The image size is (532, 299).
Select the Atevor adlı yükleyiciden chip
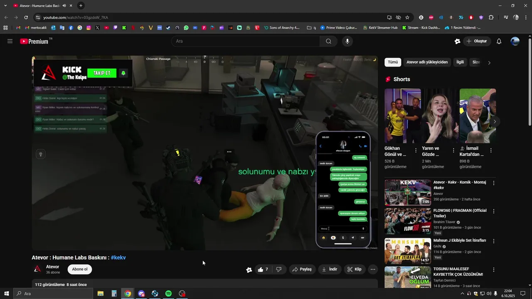tap(427, 62)
